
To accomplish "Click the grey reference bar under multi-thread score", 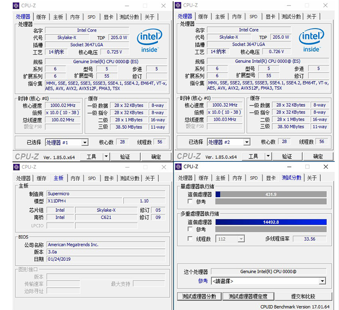I will tap(271, 229).
